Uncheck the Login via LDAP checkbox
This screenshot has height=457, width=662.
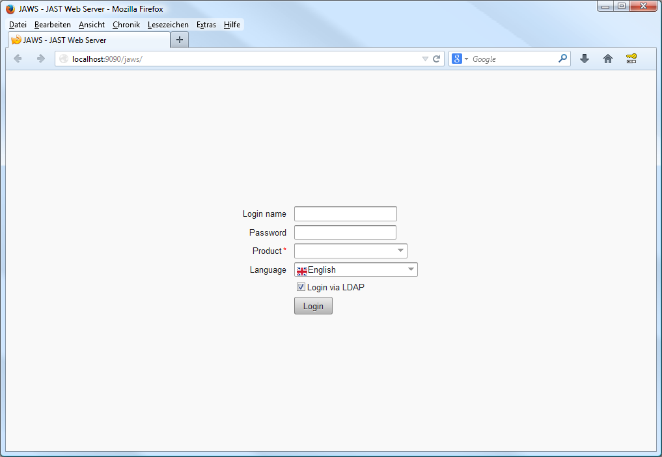[x=300, y=286]
